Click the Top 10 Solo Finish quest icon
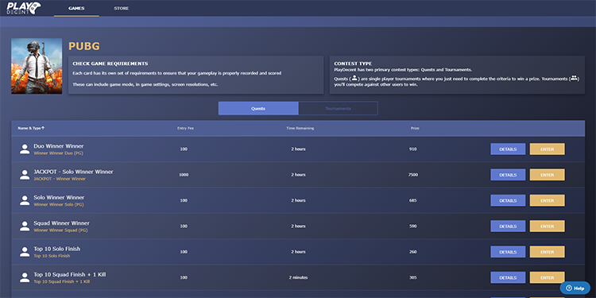 25,252
